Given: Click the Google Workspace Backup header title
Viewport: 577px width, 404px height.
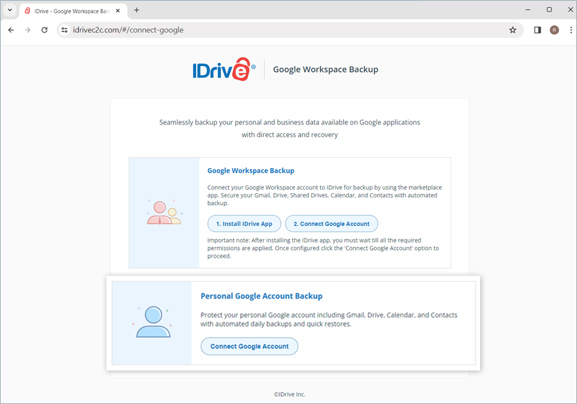Looking at the screenshot, I should point(326,69).
